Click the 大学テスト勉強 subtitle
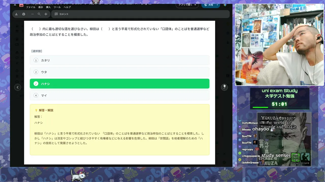Screen dimensions: 325x182 pyautogui.click(x=280, y=96)
